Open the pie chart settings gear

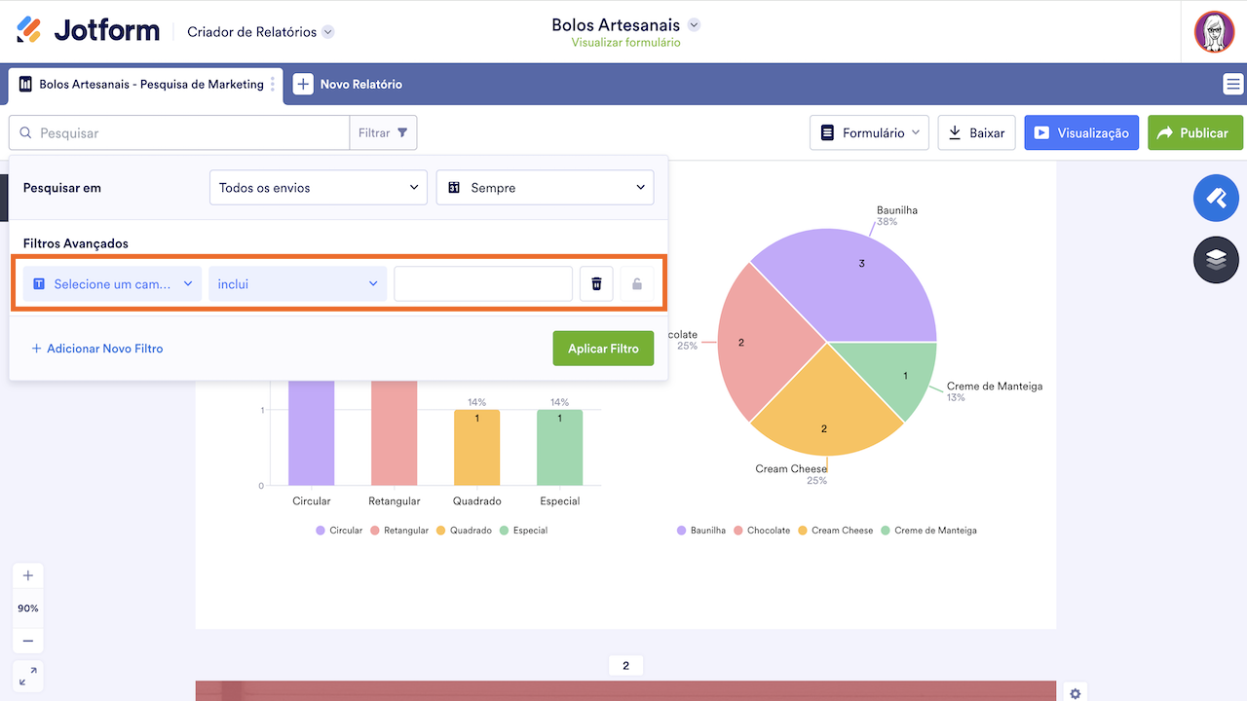(1075, 693)
